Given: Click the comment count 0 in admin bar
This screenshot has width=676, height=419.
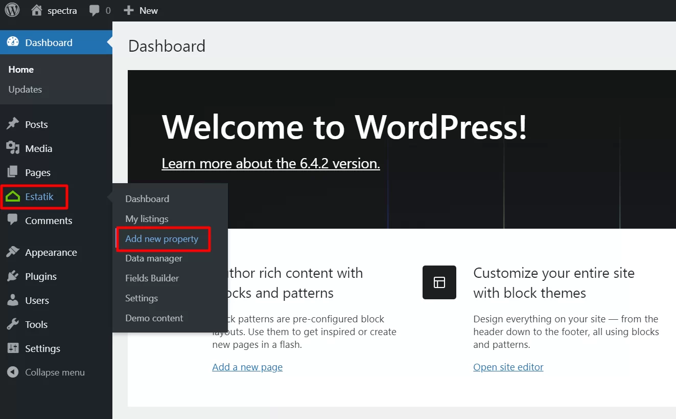Looking at the screenshot, I should click(108, 11).
